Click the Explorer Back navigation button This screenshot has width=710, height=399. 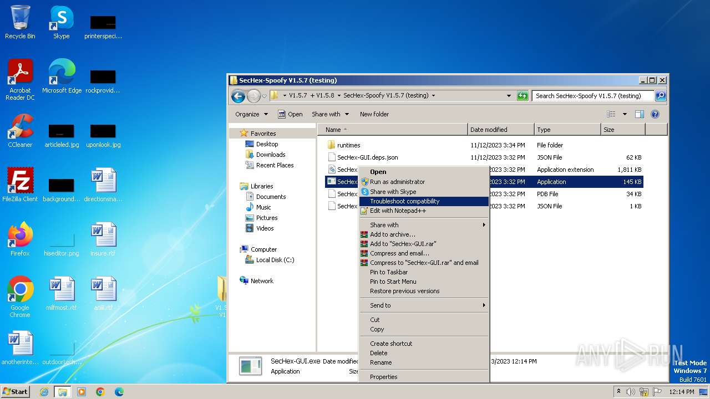pos(238,96)
